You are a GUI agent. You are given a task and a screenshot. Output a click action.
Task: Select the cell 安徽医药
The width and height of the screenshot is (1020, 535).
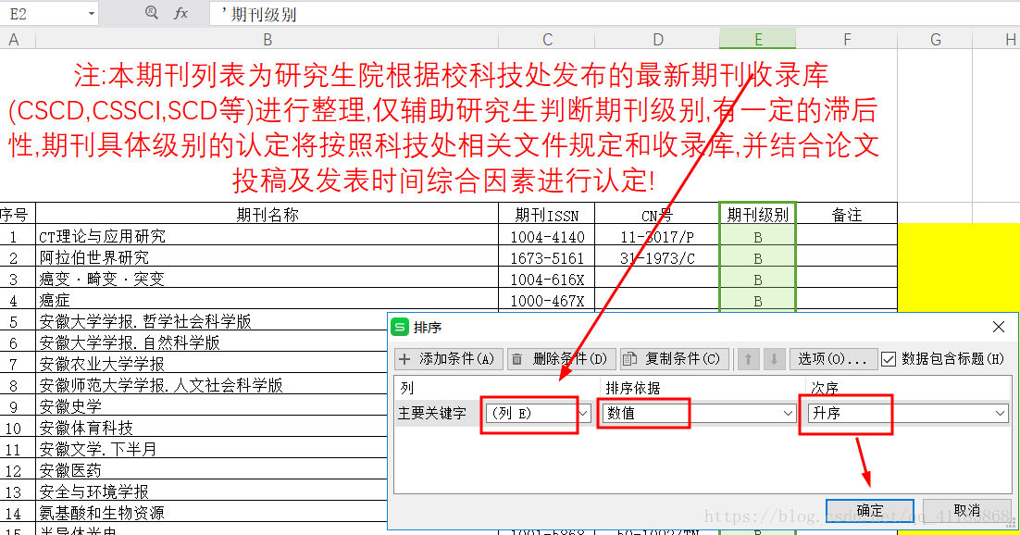(x=211, y=470)
